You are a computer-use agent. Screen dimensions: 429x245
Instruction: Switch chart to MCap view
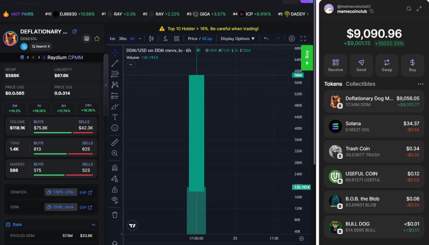click(207, 39)
